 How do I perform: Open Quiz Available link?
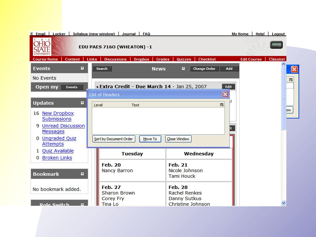(58, 151)
